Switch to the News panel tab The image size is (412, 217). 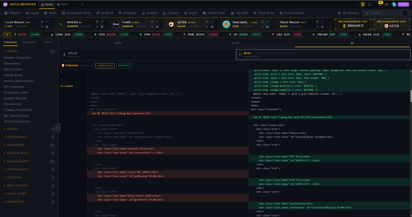click(x=118, y=43)
